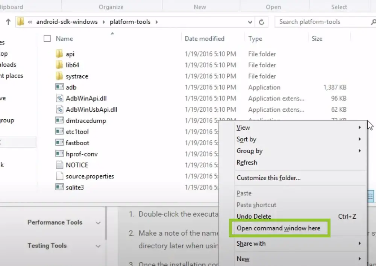Screen dimensions: 376x266
Task: Sort files by Name column header
Action: (x=64, y=39)
